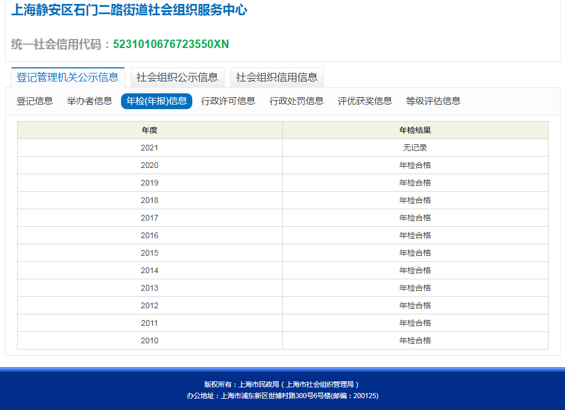View the 评优获奖信息 sub-tab
565x410 pixels.
pos(365,101)
